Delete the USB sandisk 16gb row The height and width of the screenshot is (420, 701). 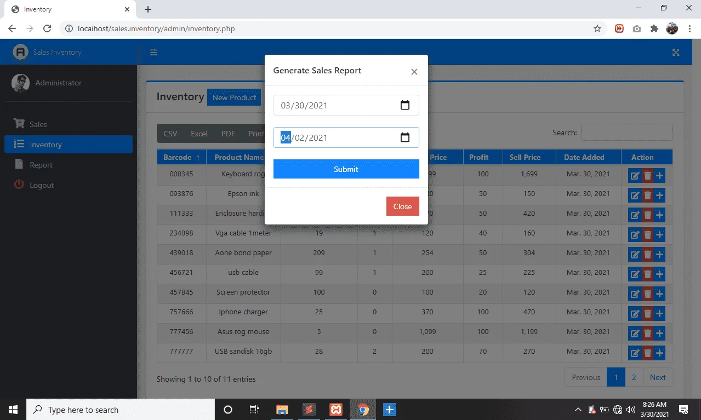647,353
